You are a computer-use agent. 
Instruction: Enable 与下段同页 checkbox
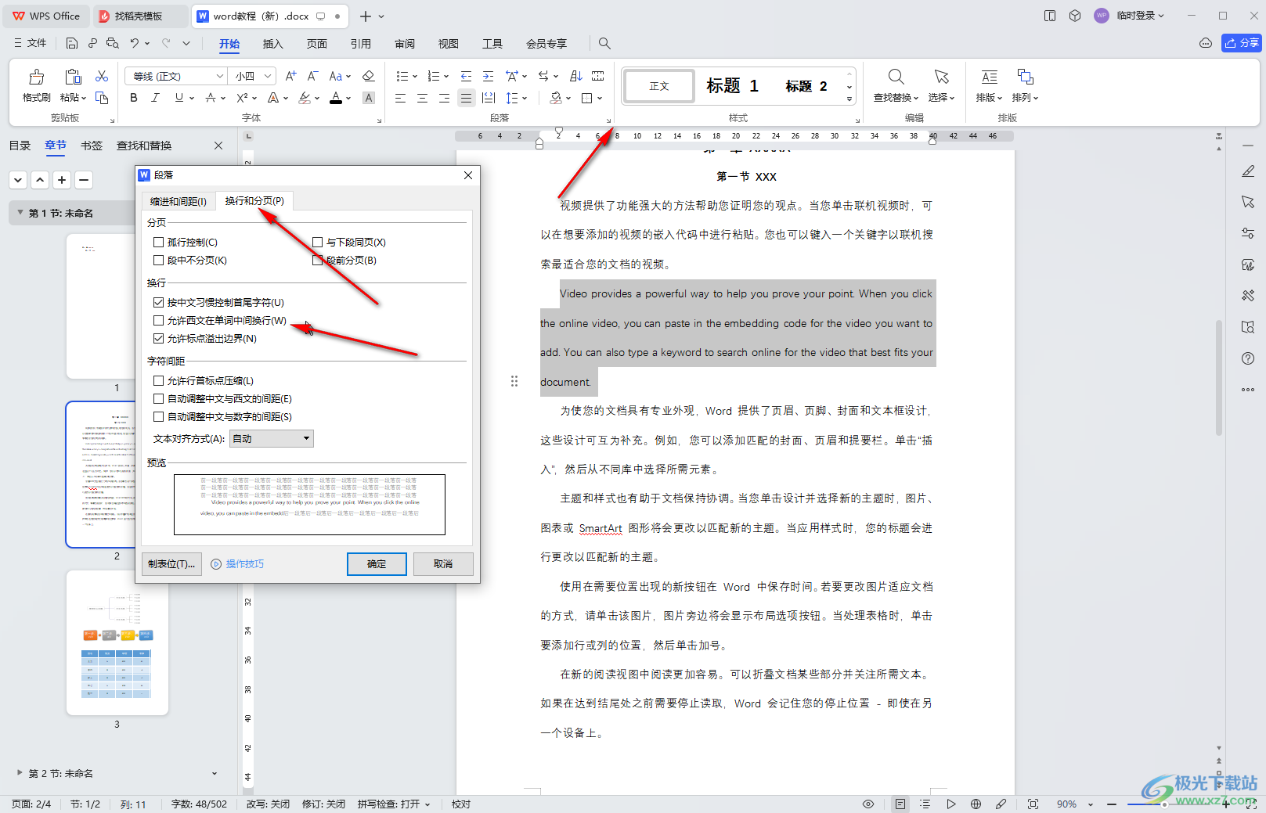coord(318,243)
